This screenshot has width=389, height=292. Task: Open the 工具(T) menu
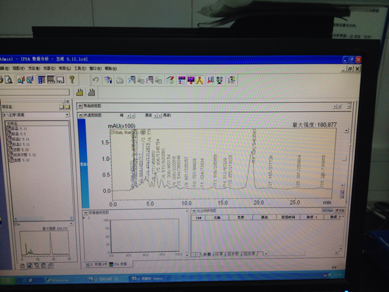[x=80, y=68]
